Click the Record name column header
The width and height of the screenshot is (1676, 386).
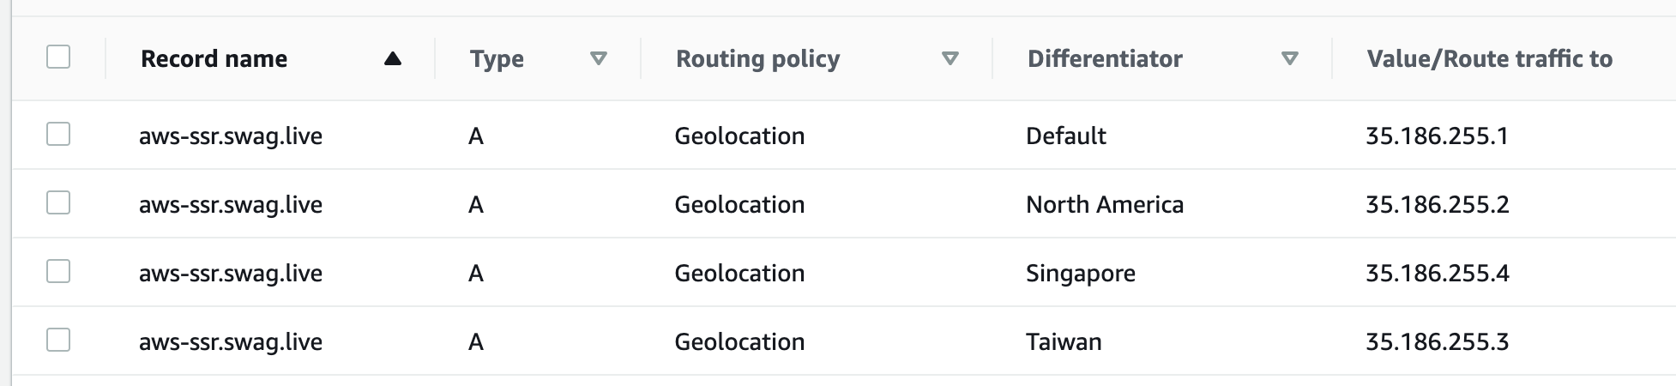tap(214, 58)
